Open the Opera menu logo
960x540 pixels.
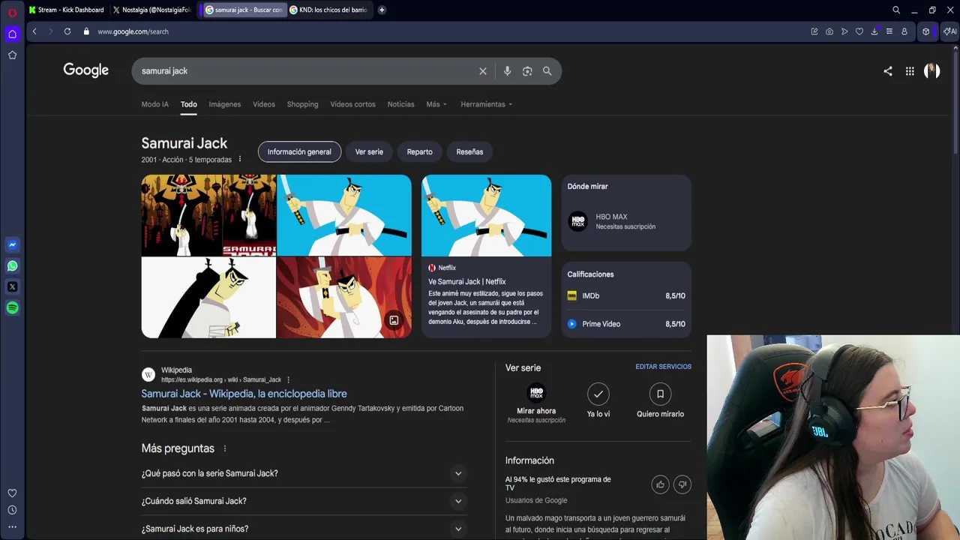(x=12, y=12)
